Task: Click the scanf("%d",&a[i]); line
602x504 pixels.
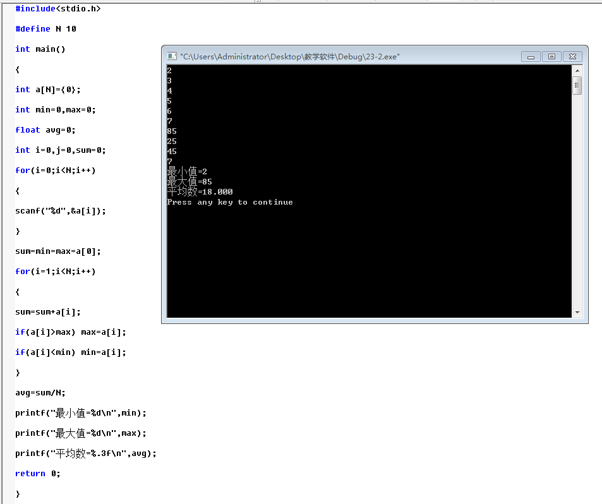Action: coord(60,211)
